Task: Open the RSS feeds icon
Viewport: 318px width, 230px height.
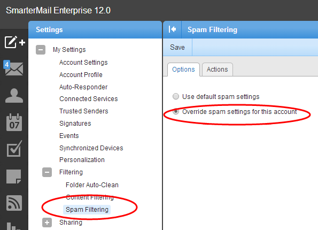Action: [x=14, y=203]
